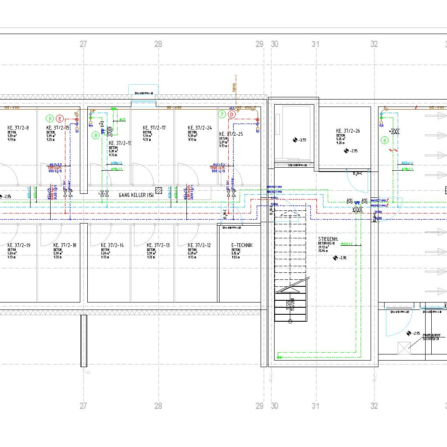
Task: Click the E-TECHNIK room label
Action: coord(242,245)
